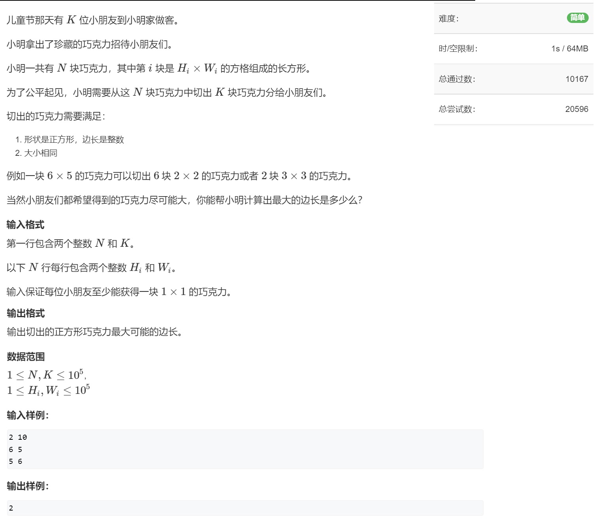The image size is (597, 524).
Task: Click the line 以下 N 行每行包含两个整数
Action: (92, 268)
